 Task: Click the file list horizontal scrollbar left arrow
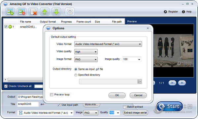point(5,80)
